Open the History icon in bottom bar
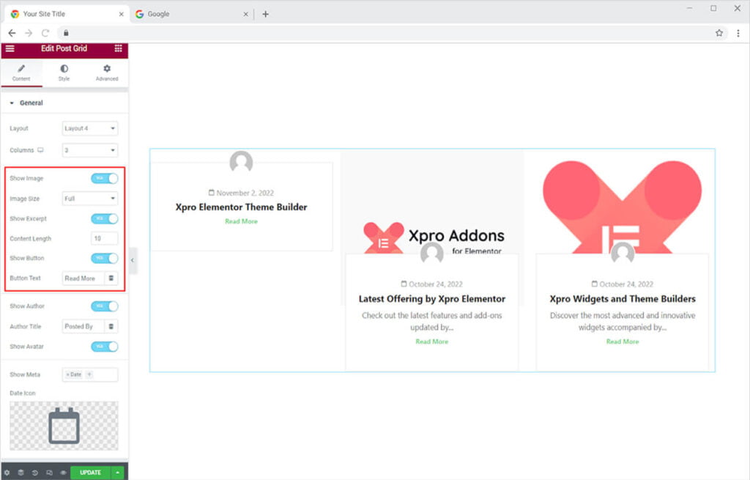750x480 pixels. coord(35,473)
